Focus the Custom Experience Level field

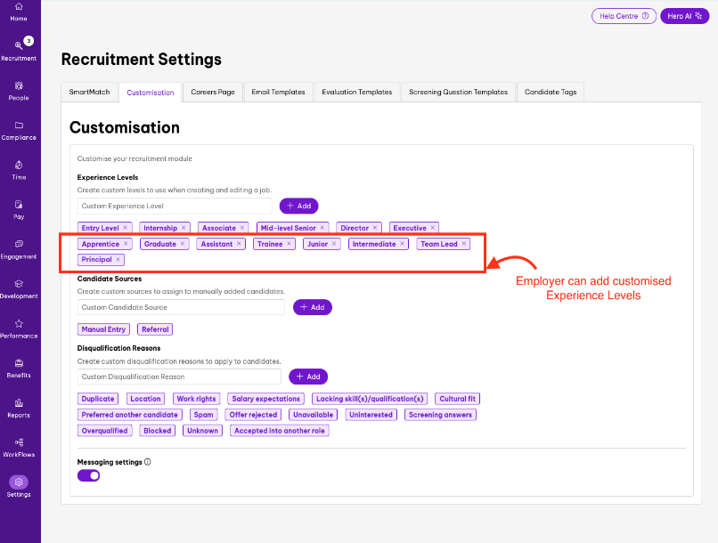pyautogui.click(x=175, y=206)
